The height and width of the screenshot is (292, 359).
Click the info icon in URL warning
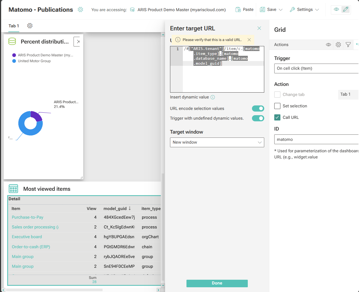coord(178,40)
